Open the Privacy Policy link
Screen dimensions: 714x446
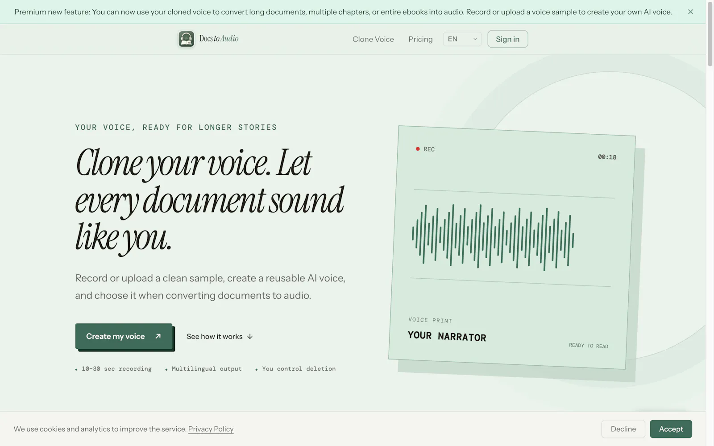[211, 429]
